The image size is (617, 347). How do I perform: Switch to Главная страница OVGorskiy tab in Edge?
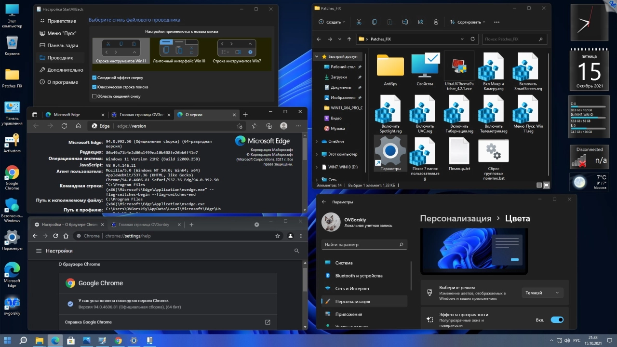(140, 115)
